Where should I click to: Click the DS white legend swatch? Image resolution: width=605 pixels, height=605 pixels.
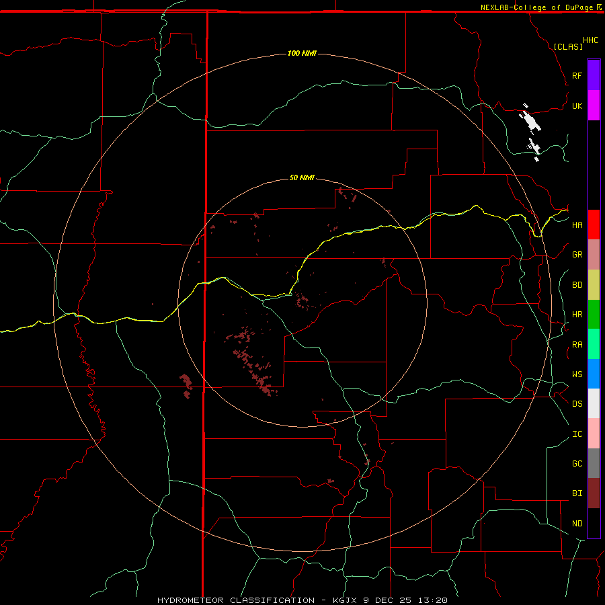coord(594,403)
